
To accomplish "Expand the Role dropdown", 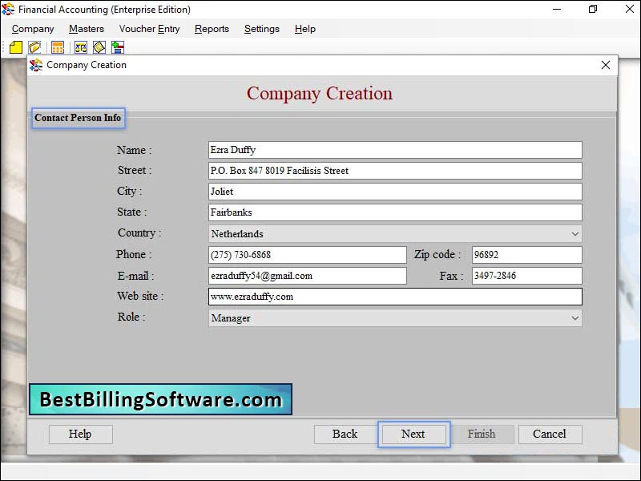I will 576,318.
